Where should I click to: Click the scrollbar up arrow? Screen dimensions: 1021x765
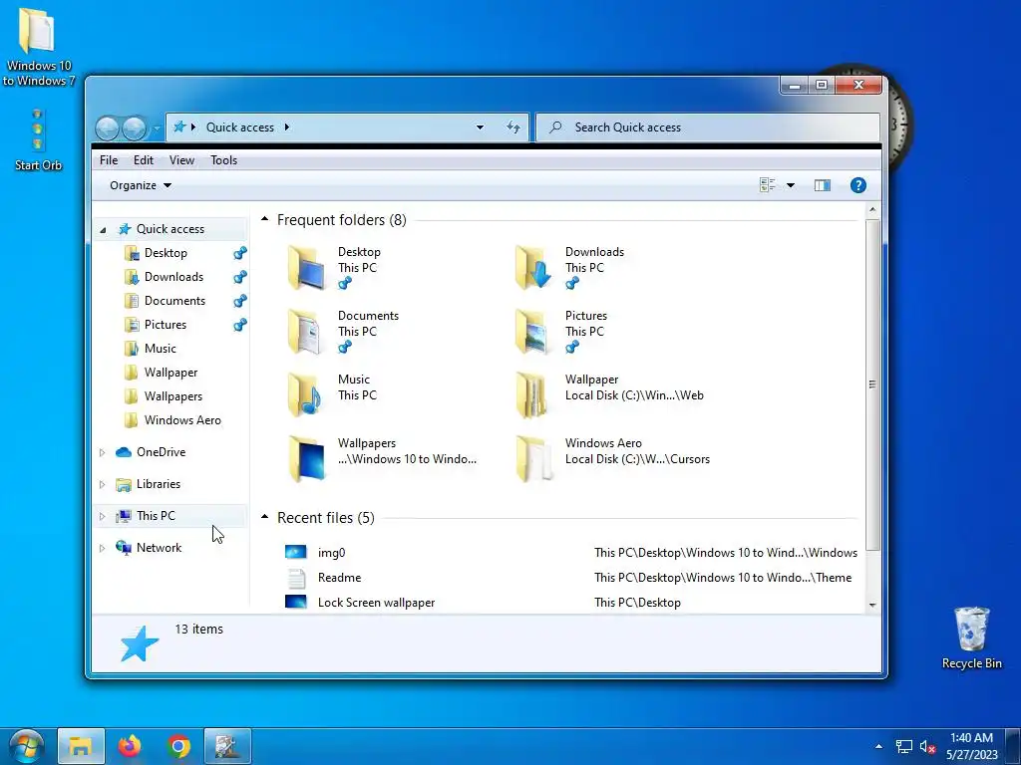[x=872, y=210]
